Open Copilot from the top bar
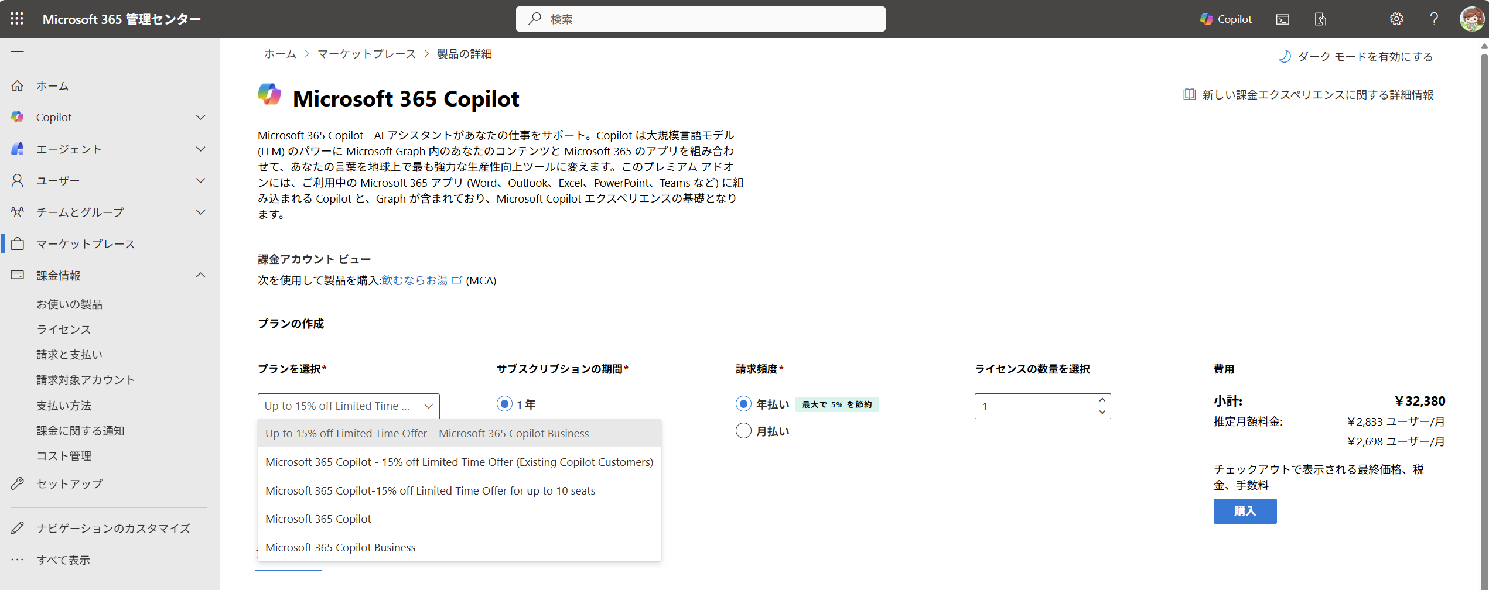The width and height of the screenshot is (1489, 590). (1225, 19)
